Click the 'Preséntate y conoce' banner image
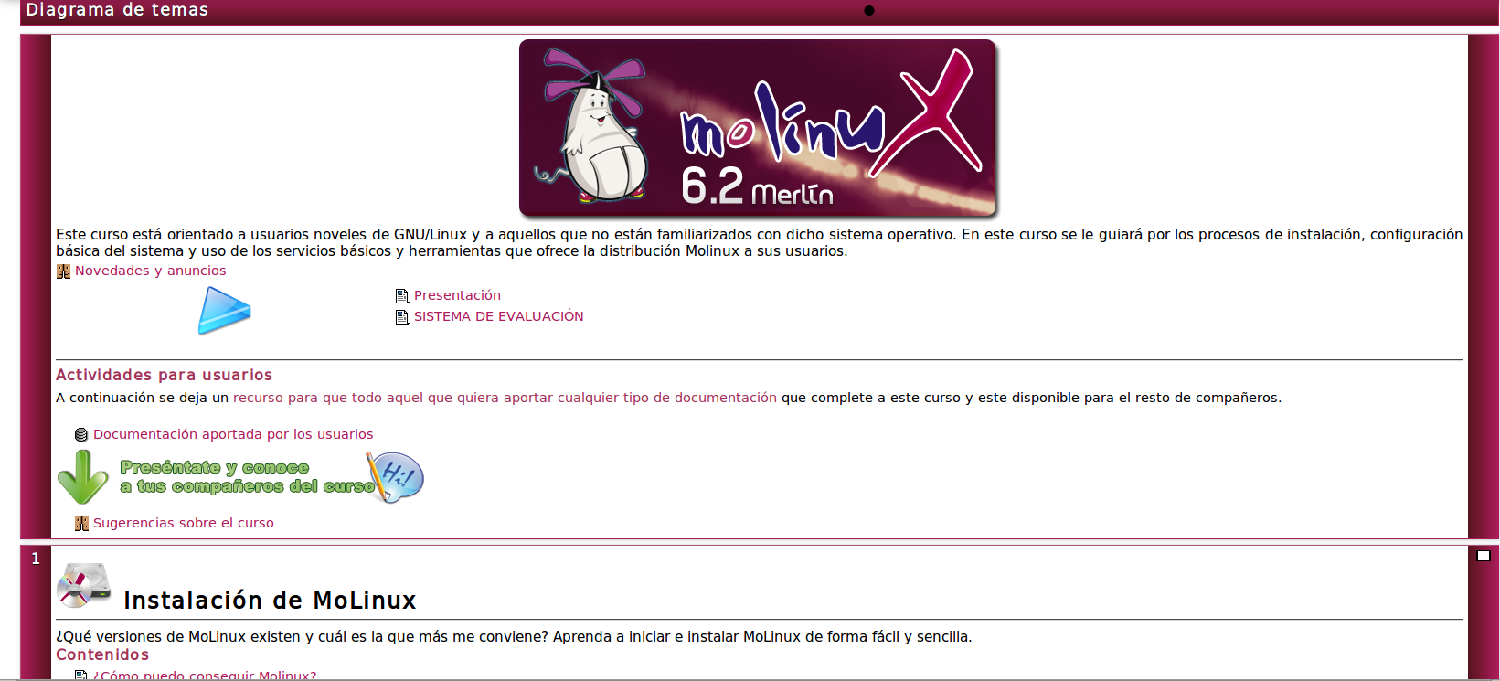1500x681 pixels. (247, 477)
